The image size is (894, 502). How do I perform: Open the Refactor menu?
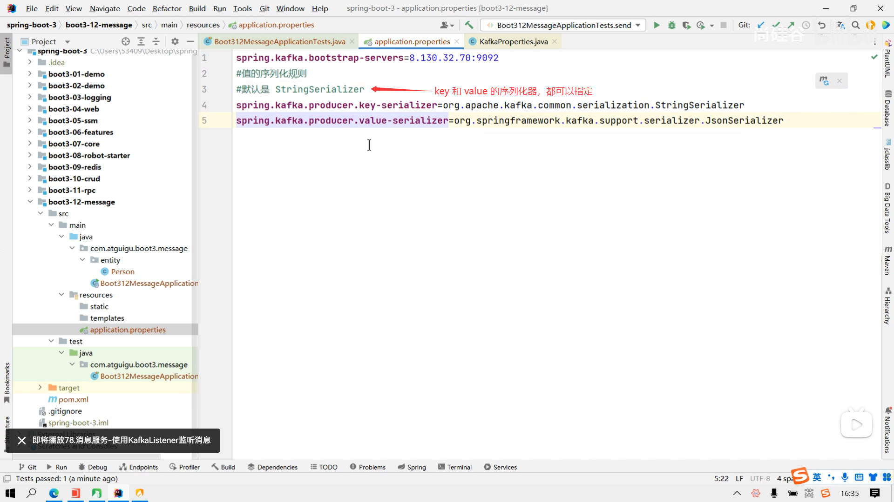click(x=167, y=8)
